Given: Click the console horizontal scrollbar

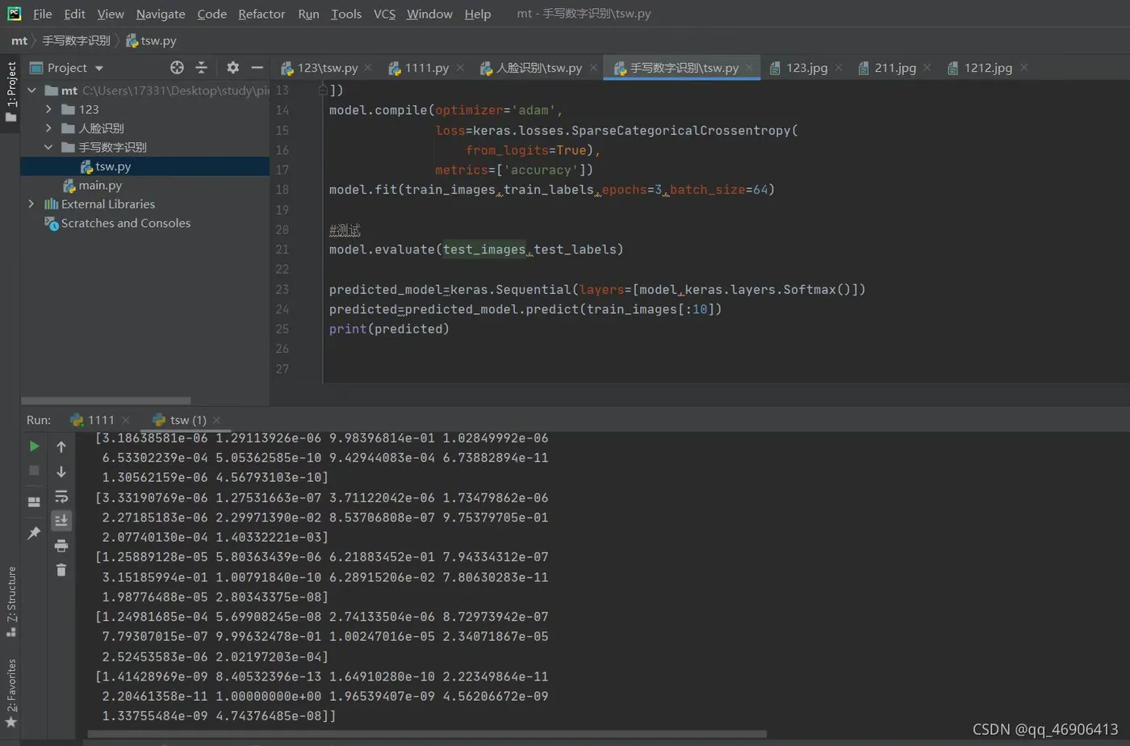Looking at the screenshot, I should pos(427,734).
